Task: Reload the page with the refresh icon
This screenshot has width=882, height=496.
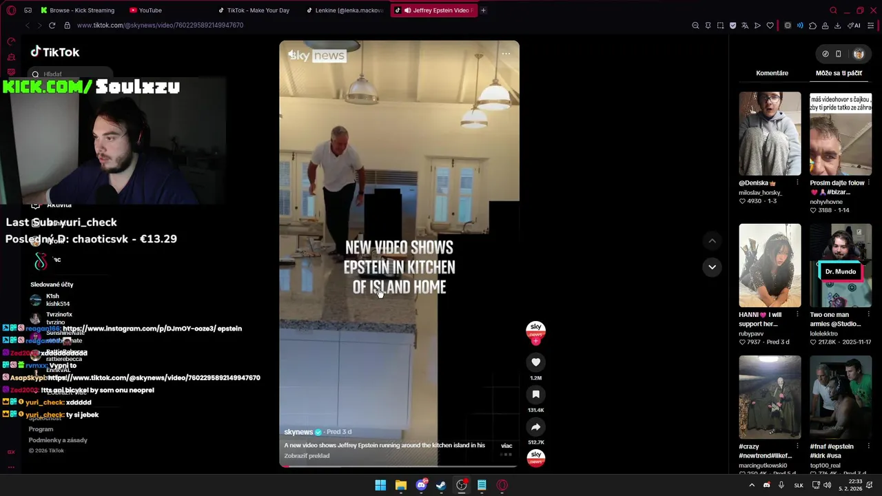Action: click(52, 25)
